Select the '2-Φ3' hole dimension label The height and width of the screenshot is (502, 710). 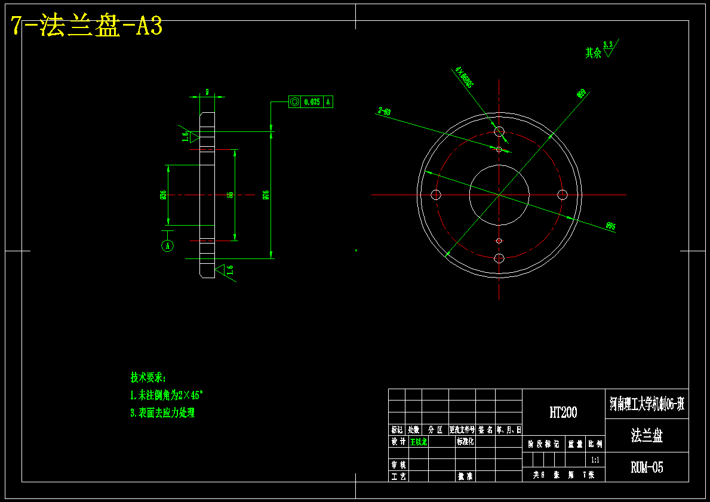coord(385,112)
